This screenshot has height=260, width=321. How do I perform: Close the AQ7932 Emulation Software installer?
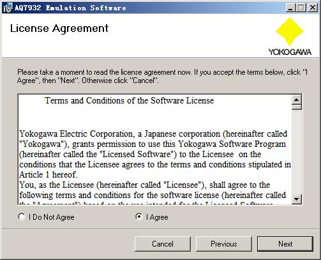[x=313, y=8]
